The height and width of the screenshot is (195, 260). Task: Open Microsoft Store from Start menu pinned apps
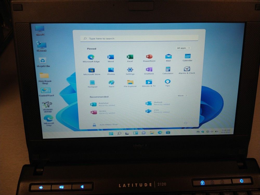(x=92, y=71)
